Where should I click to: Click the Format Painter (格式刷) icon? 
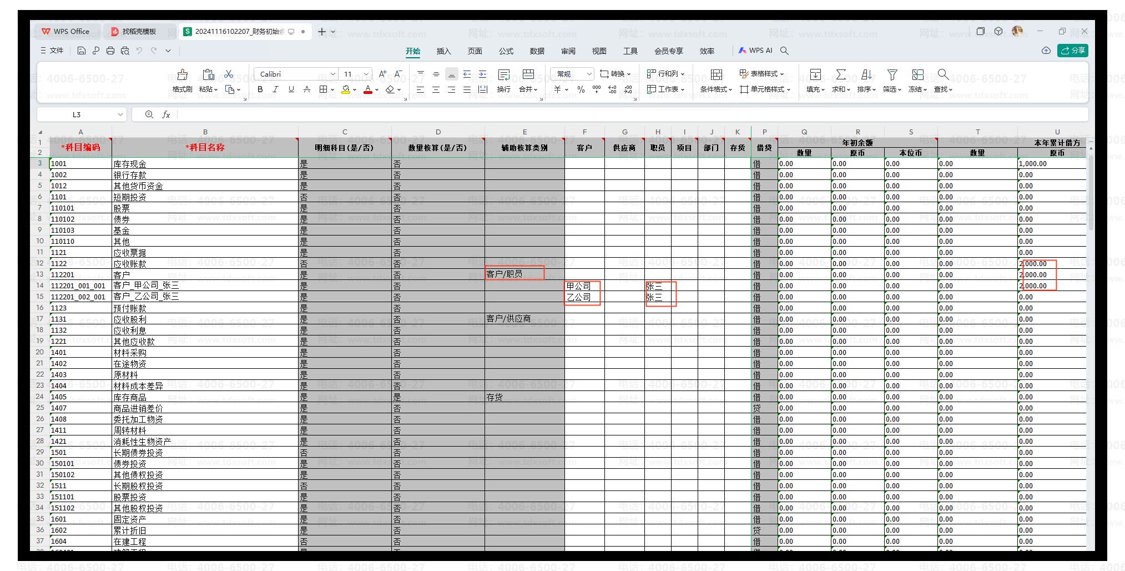pos(182,75)
